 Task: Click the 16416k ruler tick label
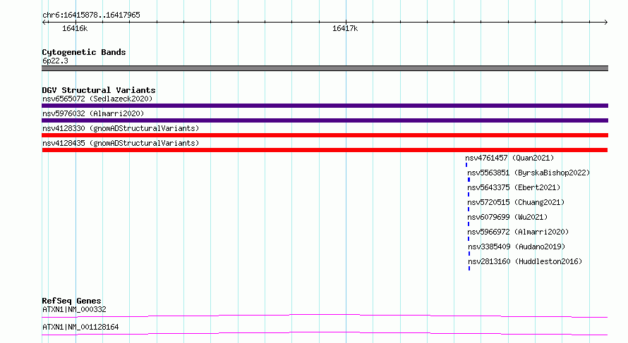coord(75,28)
